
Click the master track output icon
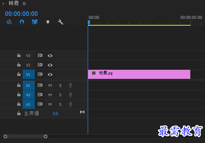tap(82, 112)
